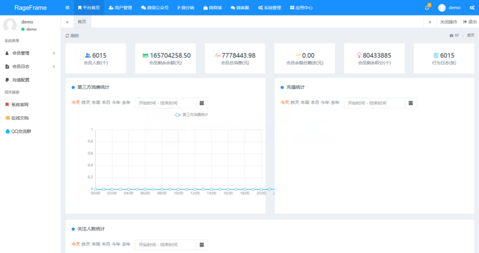Viewport: 479px width, 253px height.
Task: Click 充值统计 date range input
Action: tap(375, 103)
